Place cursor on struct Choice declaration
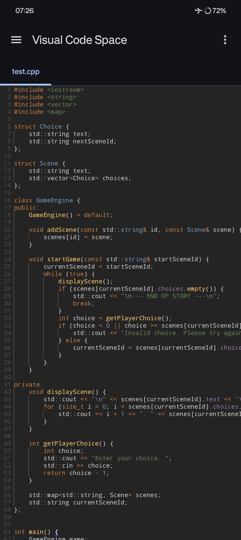The width and height of the screenshot is (241, 540). 41,127
